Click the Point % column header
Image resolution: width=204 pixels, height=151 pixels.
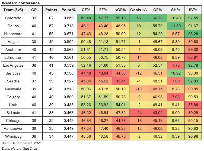[69, 10]
